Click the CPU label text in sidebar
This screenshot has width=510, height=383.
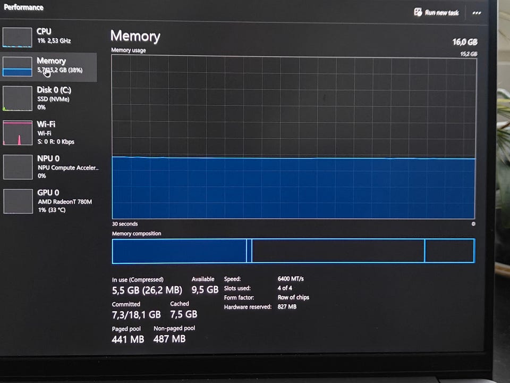[x=44, y=31]
